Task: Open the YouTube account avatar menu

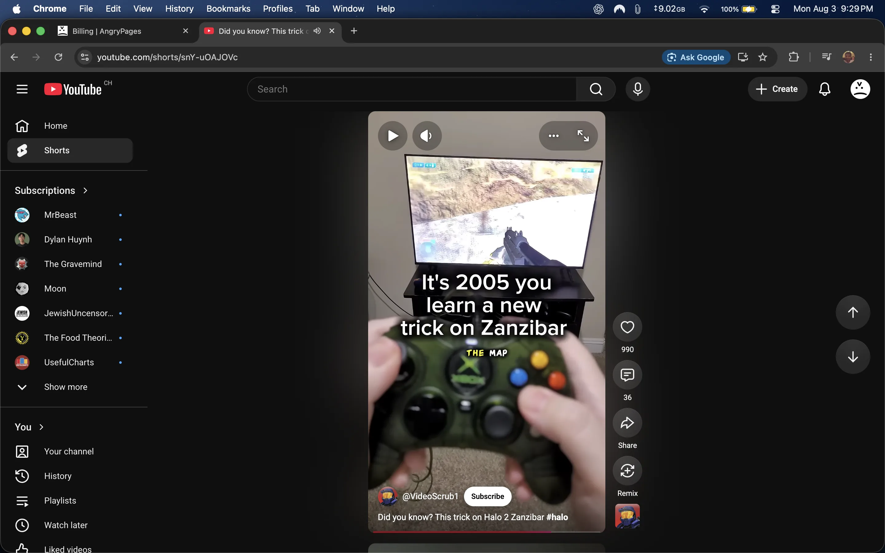Action: click(860, 89)
